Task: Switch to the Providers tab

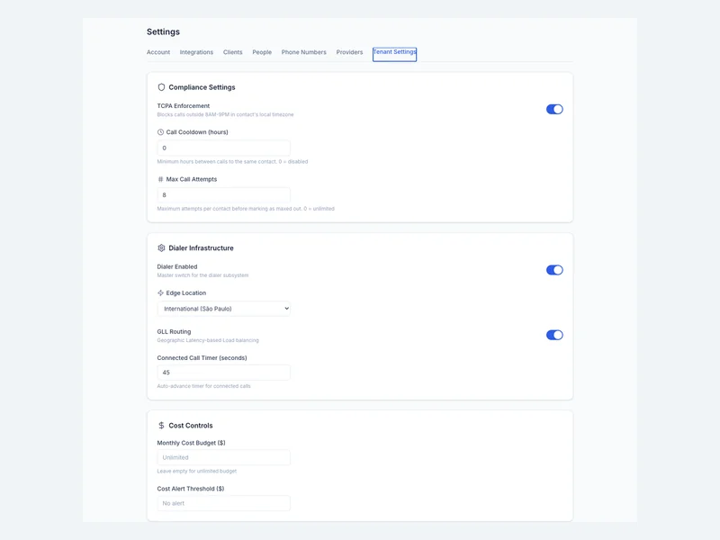Action: coord(349,52)
